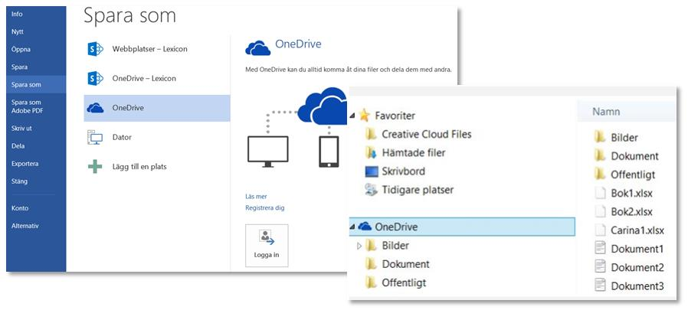Click the Bok2.xlsx file icon
The image size is (688, 310).
(x=600, y=211)
